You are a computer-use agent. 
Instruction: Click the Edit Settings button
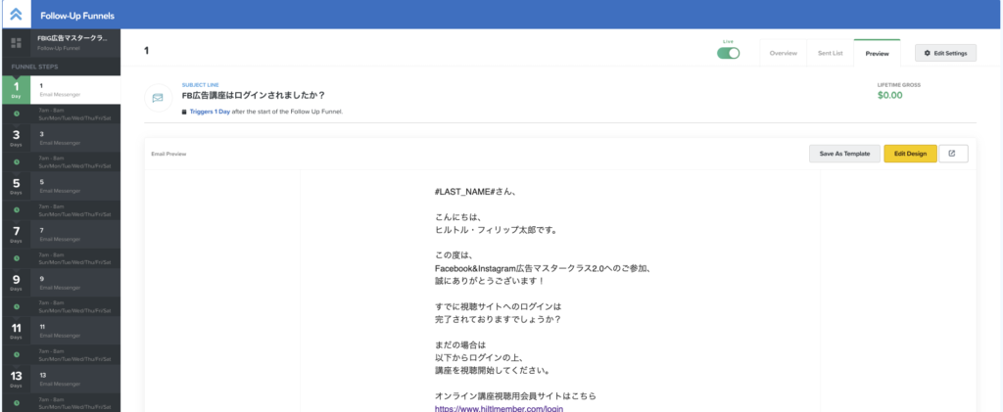(945, 53)
